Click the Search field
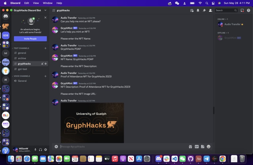The width and height of the screenshot is (253, 165). click(226, 10)
